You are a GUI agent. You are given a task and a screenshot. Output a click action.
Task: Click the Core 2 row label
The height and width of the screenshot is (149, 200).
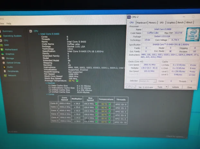54,110
